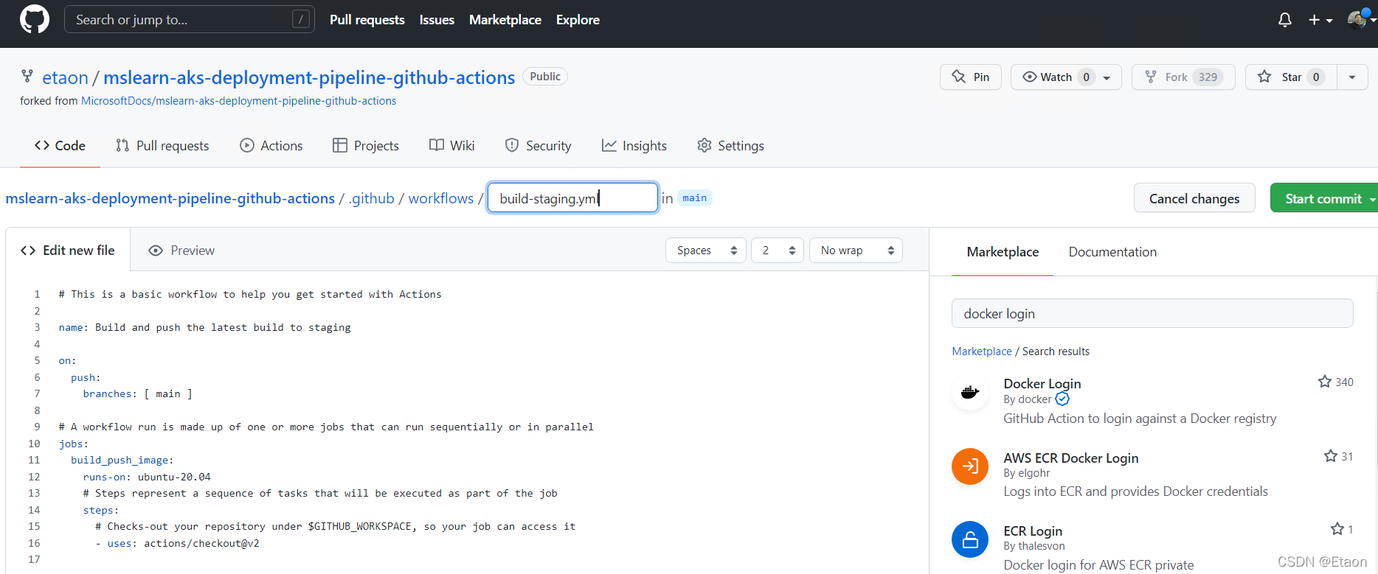Viewport: 1378px width, 574px height.
Task: Click Start commit
Action: (x=1324, y=198)
